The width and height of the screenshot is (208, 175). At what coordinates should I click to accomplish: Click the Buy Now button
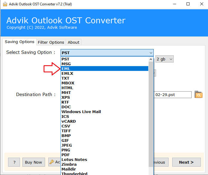coord(33,162)
